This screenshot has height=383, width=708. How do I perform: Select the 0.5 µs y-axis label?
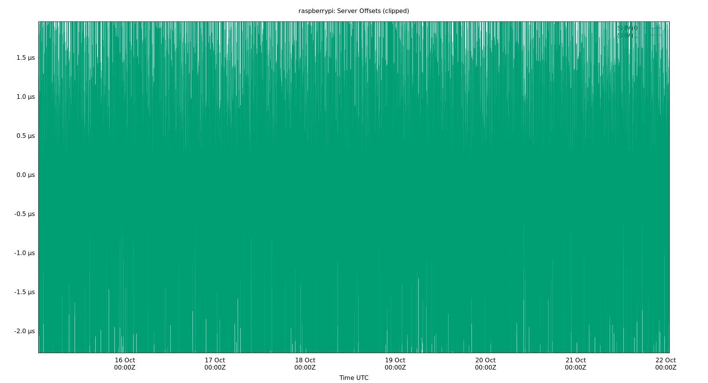[25, 136]
